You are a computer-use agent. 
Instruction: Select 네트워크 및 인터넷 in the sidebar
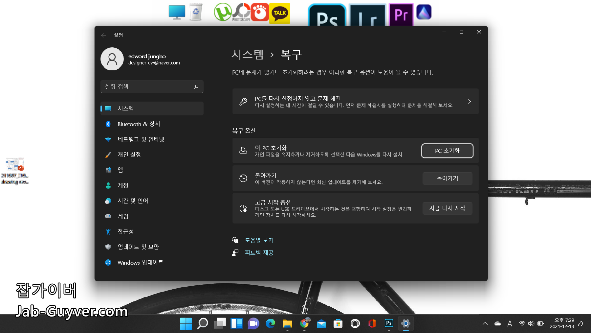point(152,139)
